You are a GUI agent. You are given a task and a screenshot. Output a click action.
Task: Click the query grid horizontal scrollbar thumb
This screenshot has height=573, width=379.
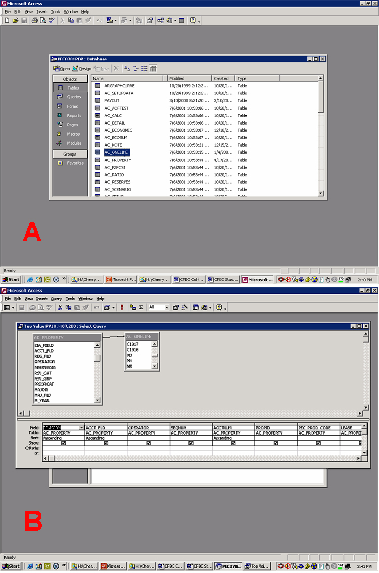[52, 458]
